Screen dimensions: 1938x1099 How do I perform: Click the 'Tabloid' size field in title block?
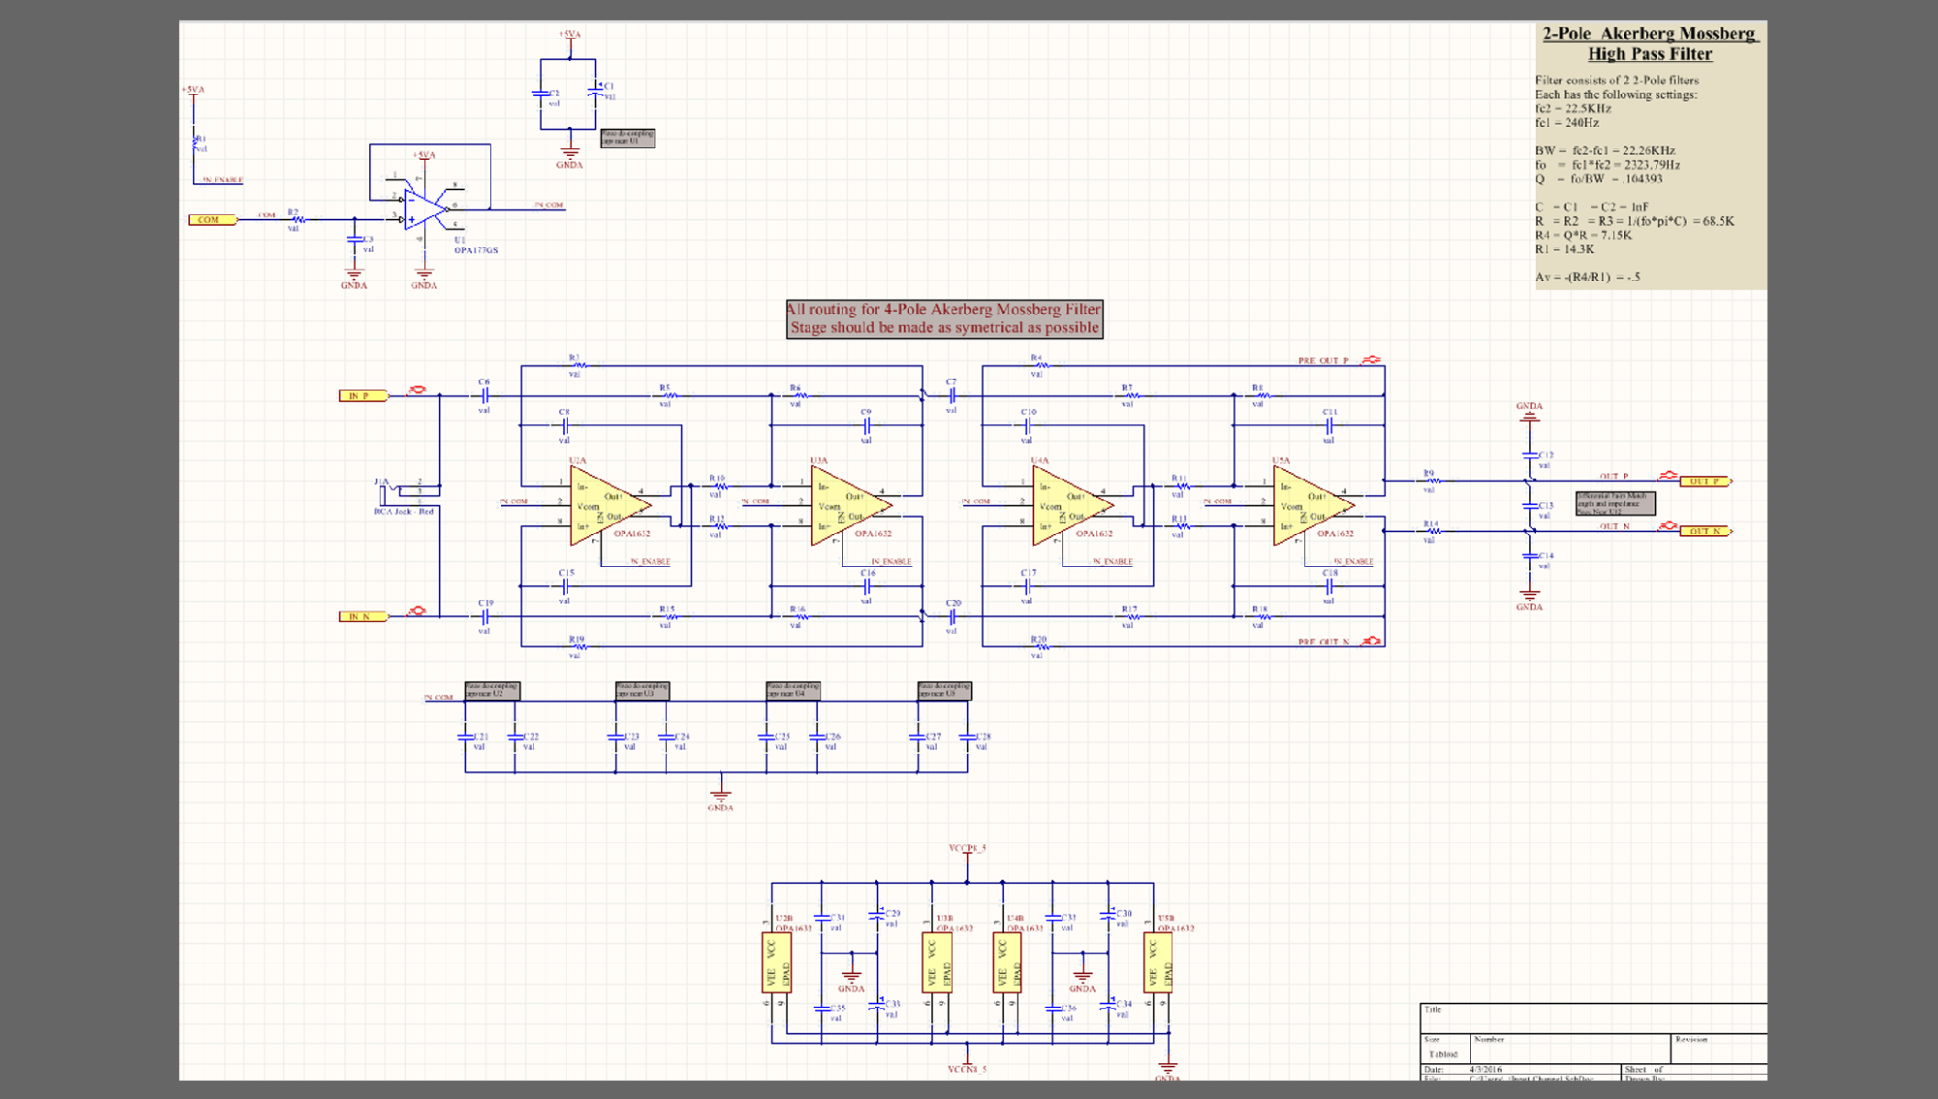(1443, 1054)
